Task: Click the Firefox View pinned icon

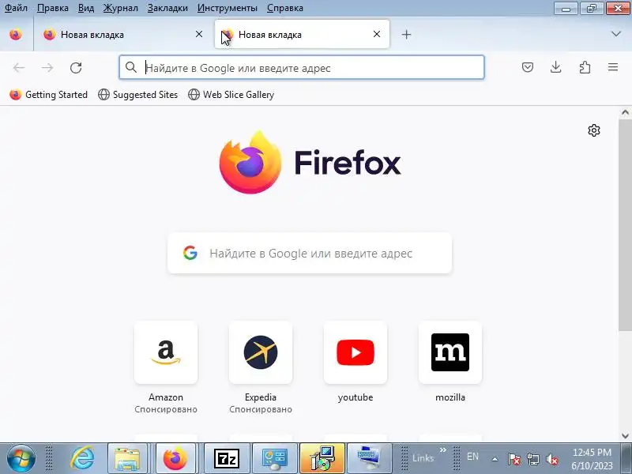Action: point(16,35)
